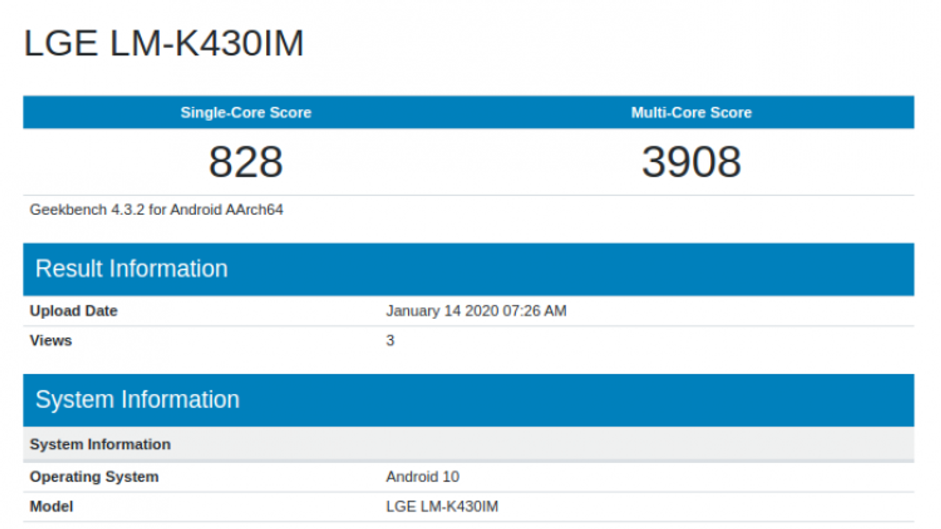Select the Model label

pos(51,507)
